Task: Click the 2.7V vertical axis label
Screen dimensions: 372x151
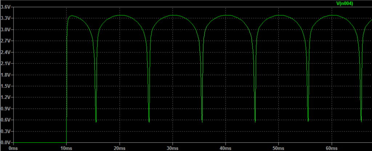Action: (5, 41)
